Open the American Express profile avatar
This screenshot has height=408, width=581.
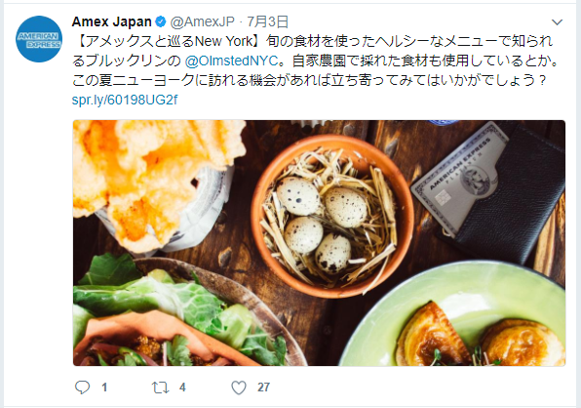(x=39, y=39)
